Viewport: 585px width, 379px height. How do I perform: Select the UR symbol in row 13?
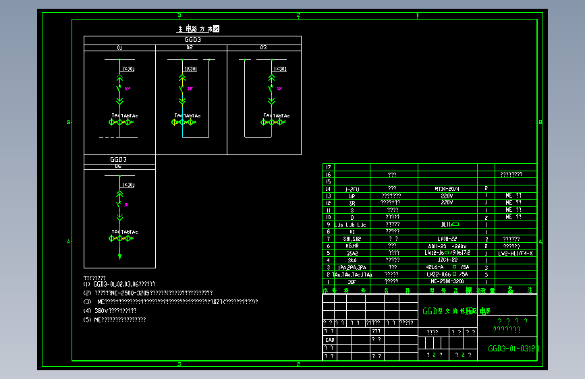coord(352,196)
